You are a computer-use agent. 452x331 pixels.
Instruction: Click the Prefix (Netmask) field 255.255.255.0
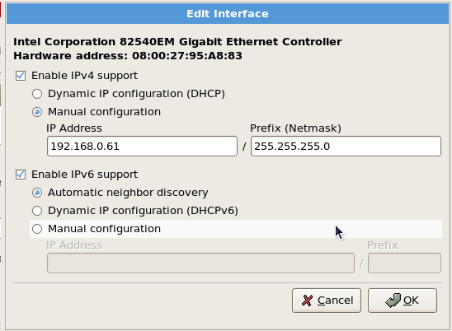(x=346, y=147)
